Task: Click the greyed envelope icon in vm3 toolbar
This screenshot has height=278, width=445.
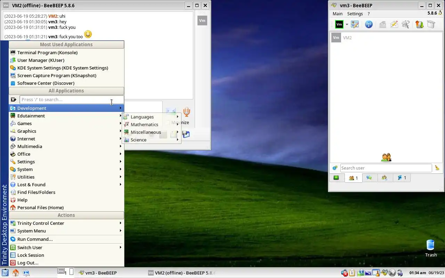Action: tap(382, 24)
